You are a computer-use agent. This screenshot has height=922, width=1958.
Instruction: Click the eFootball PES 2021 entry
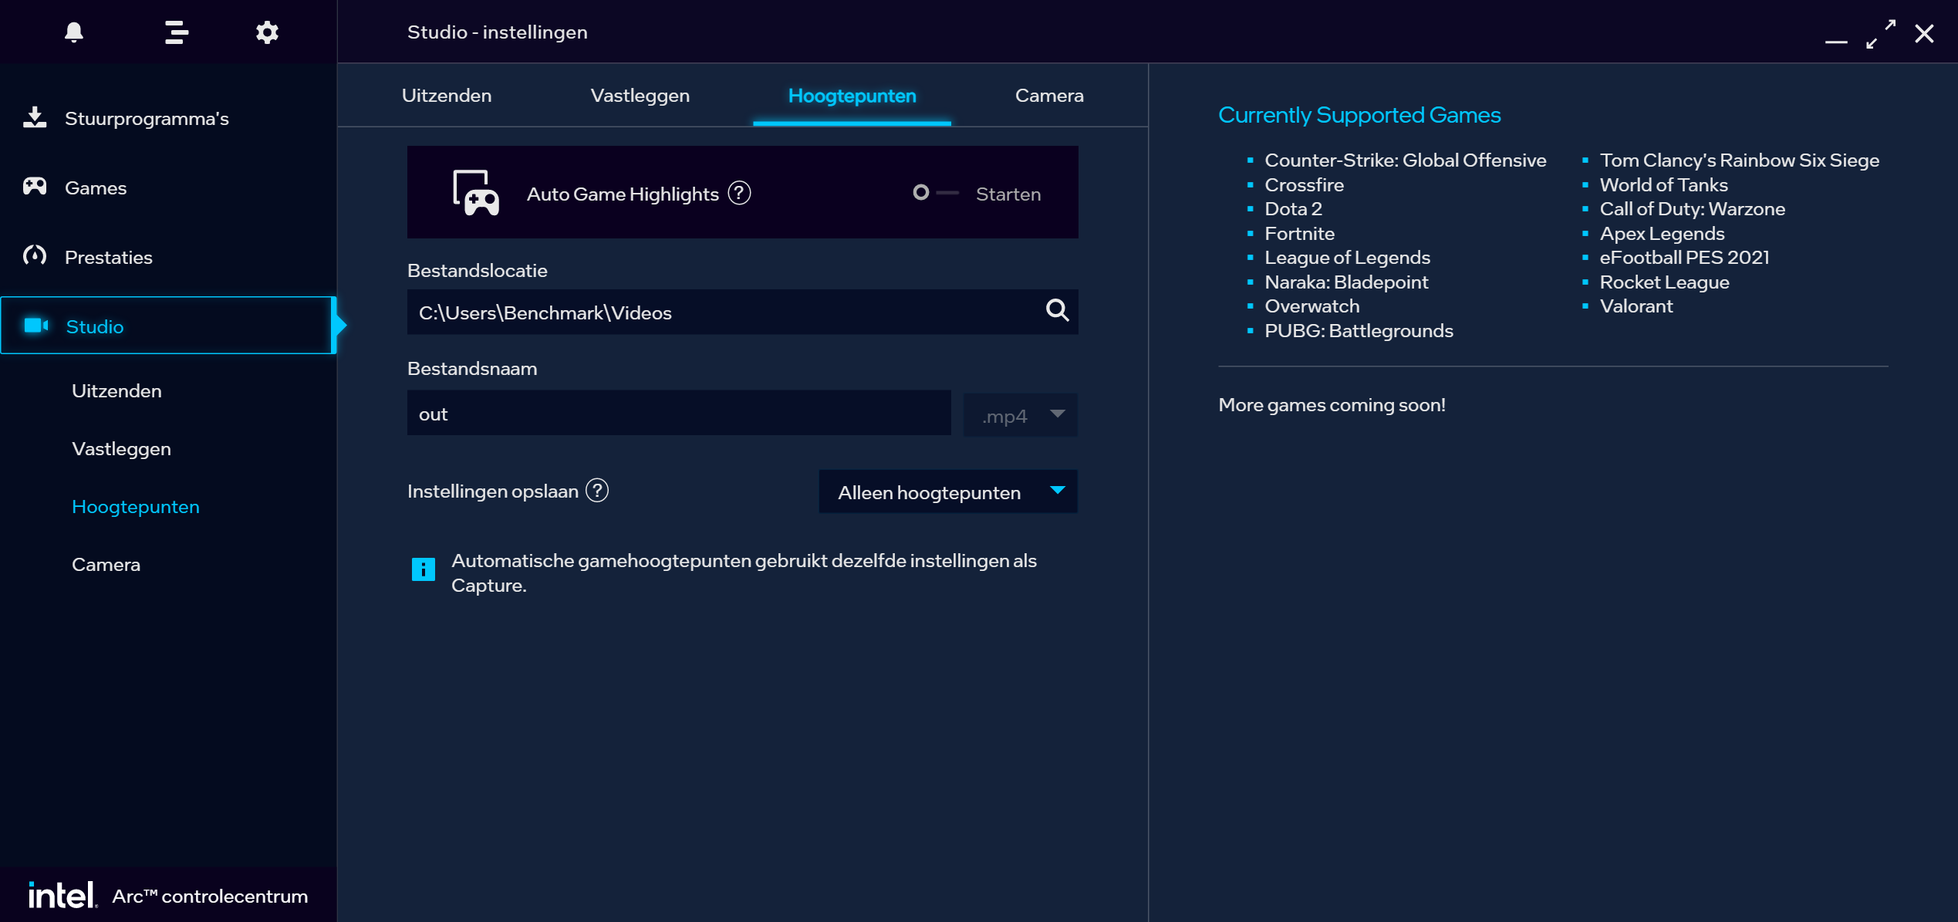click(1684, 257)
